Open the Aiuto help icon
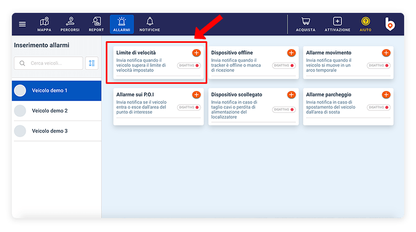 click(x=365, y=24)
